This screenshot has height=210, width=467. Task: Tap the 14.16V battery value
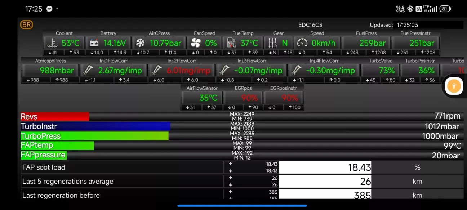(115, 43)
